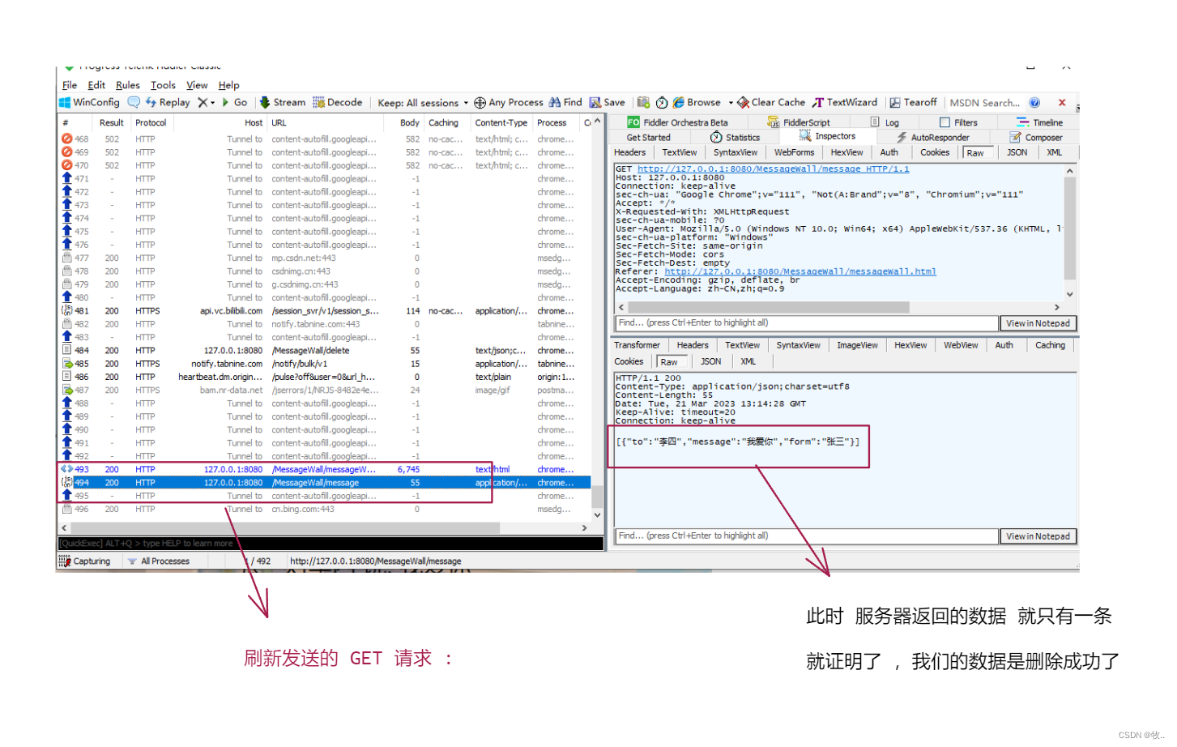Click the response View in Notepad button
This screenshot has width=1177, height=747.
point(1038,536)
